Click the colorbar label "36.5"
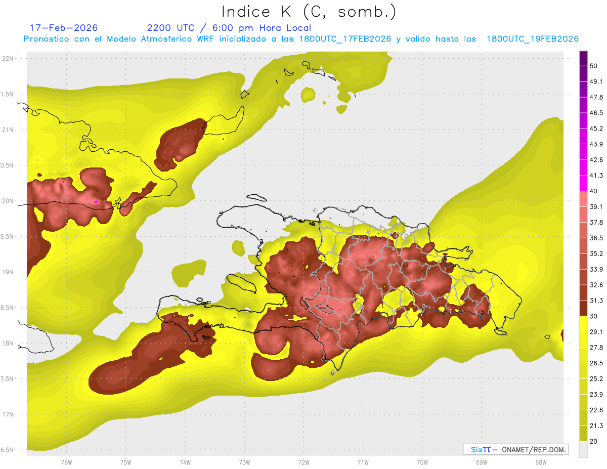Viewport: 607px width, 469px height. coord(596,238)
